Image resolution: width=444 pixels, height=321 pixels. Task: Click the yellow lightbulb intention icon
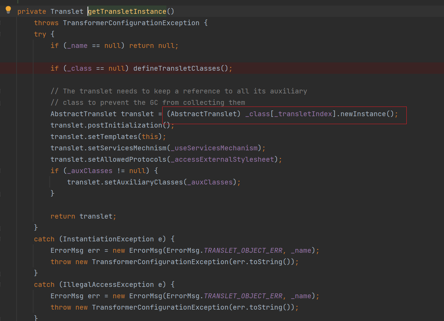[x=8, y=10]
